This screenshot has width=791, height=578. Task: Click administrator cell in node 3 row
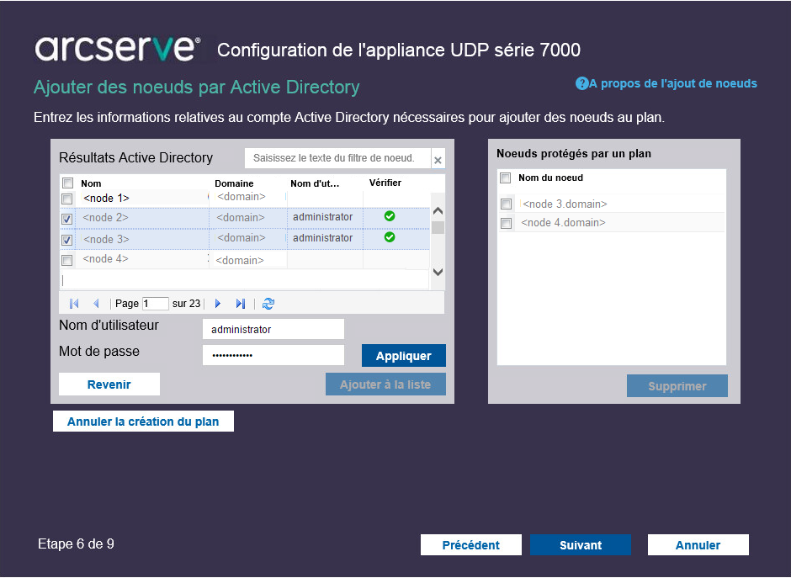pyautogui.click(x=323, y=237)
